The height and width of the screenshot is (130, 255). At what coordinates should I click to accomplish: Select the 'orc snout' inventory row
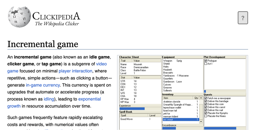181,120
